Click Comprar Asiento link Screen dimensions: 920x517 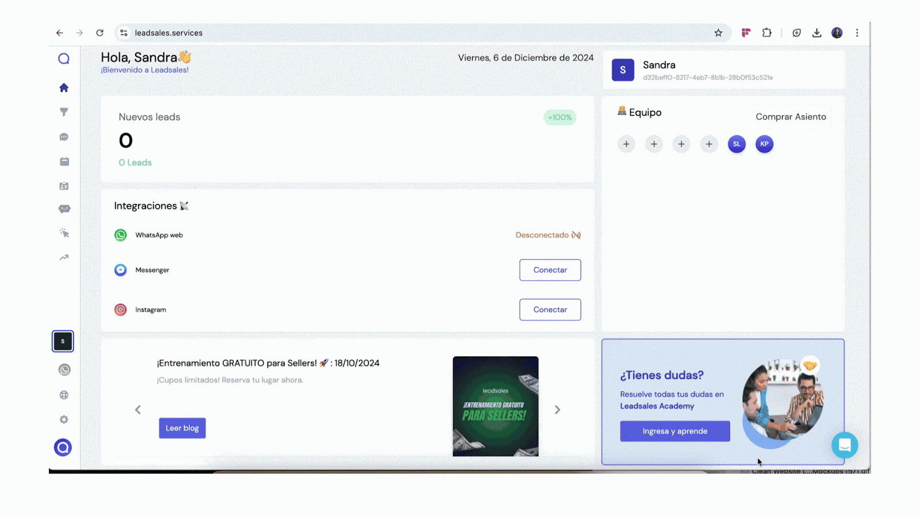point(791,117)
